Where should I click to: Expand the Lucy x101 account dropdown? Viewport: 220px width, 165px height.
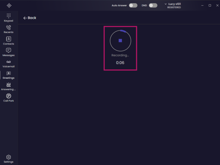click(173, 5)
